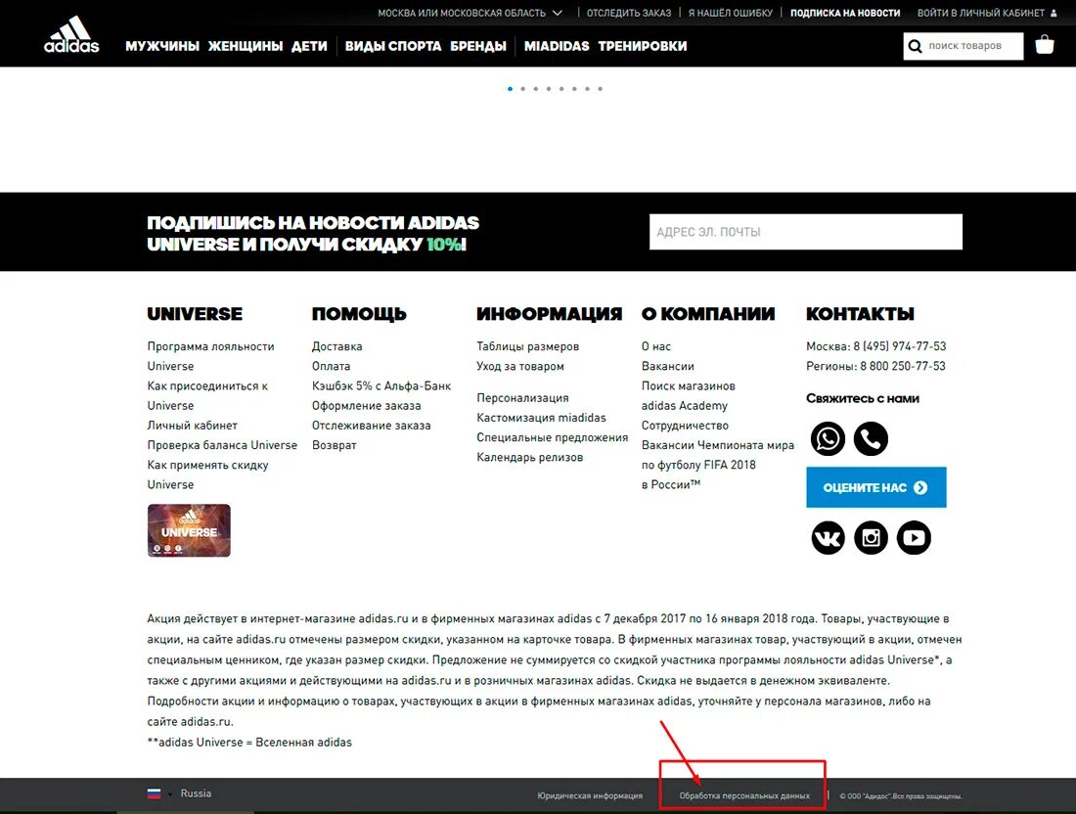Open the Виды спорта menu
Viewport: 1076px width, 814px height.
[x=392, y=46]
